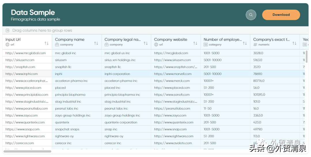Select the cell 'sirius xm holdings inc'
The width and height of the screenshot is (311, 157).
coord(126,60)
